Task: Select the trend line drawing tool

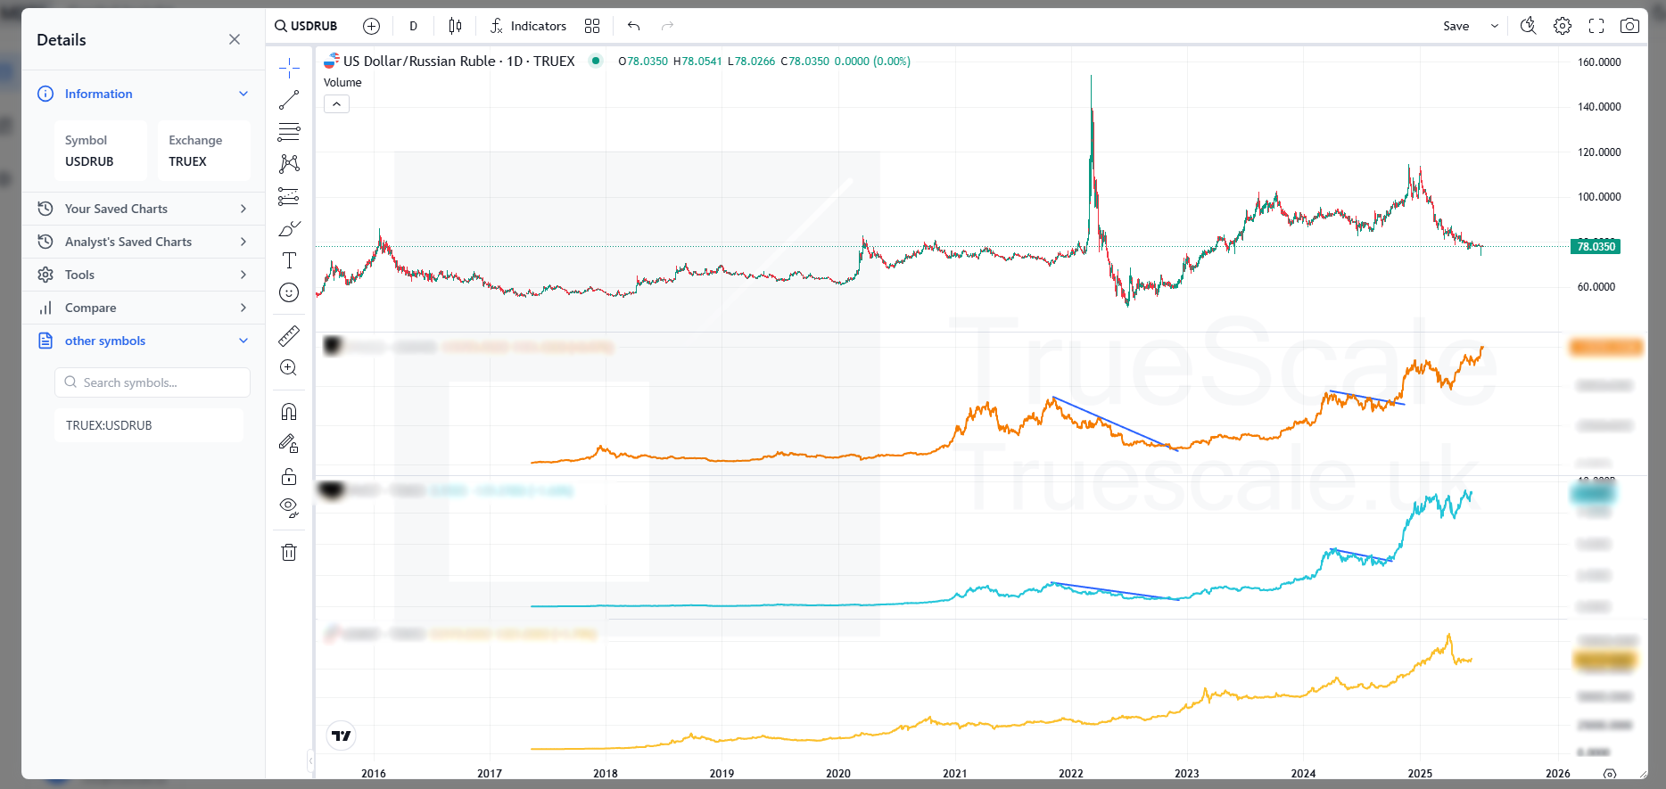Action: (289, 100)
